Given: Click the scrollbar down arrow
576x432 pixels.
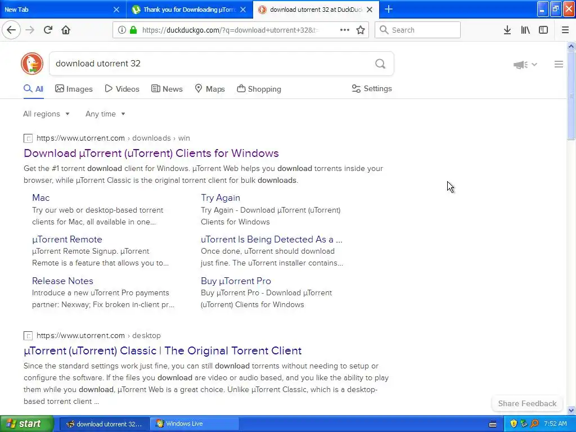Looking at the screenshot, I should (571, 410).
